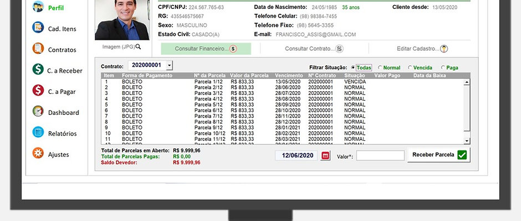Click the 12/06/2020 date field

click(296, 155)
